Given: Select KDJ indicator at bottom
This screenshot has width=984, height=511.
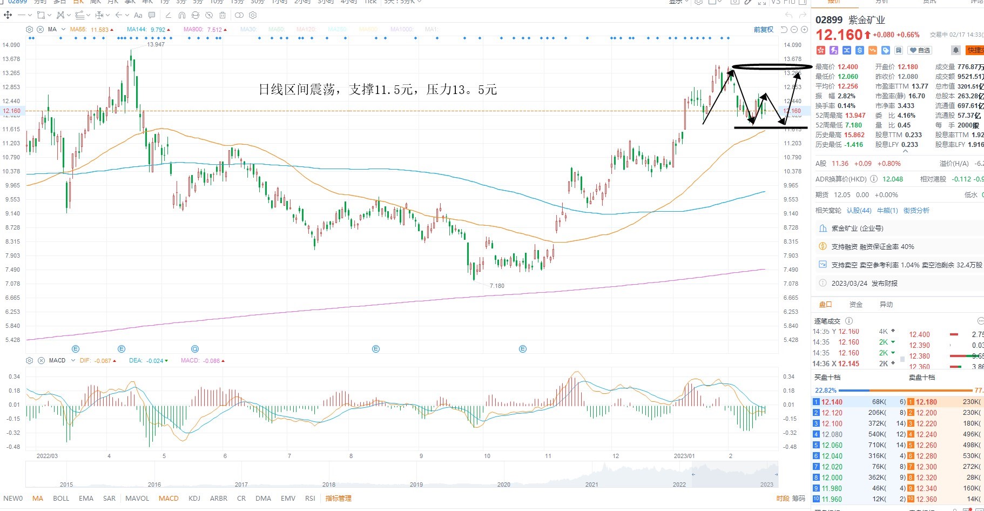Looking at the screenshot, I should click(194, 499).
